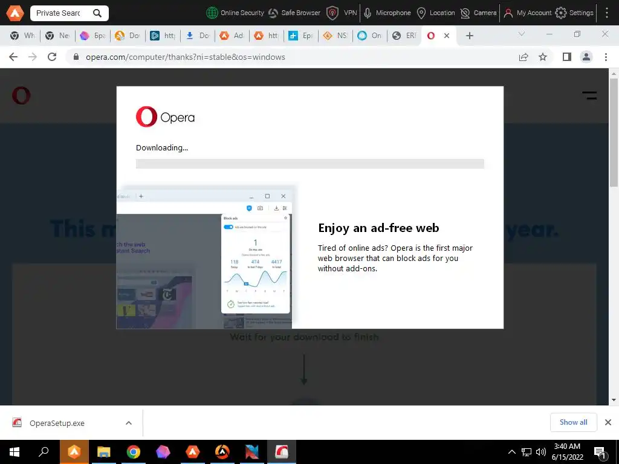Switch to the 'Wh' tab

pyautogui.click(x=22, y=36)
